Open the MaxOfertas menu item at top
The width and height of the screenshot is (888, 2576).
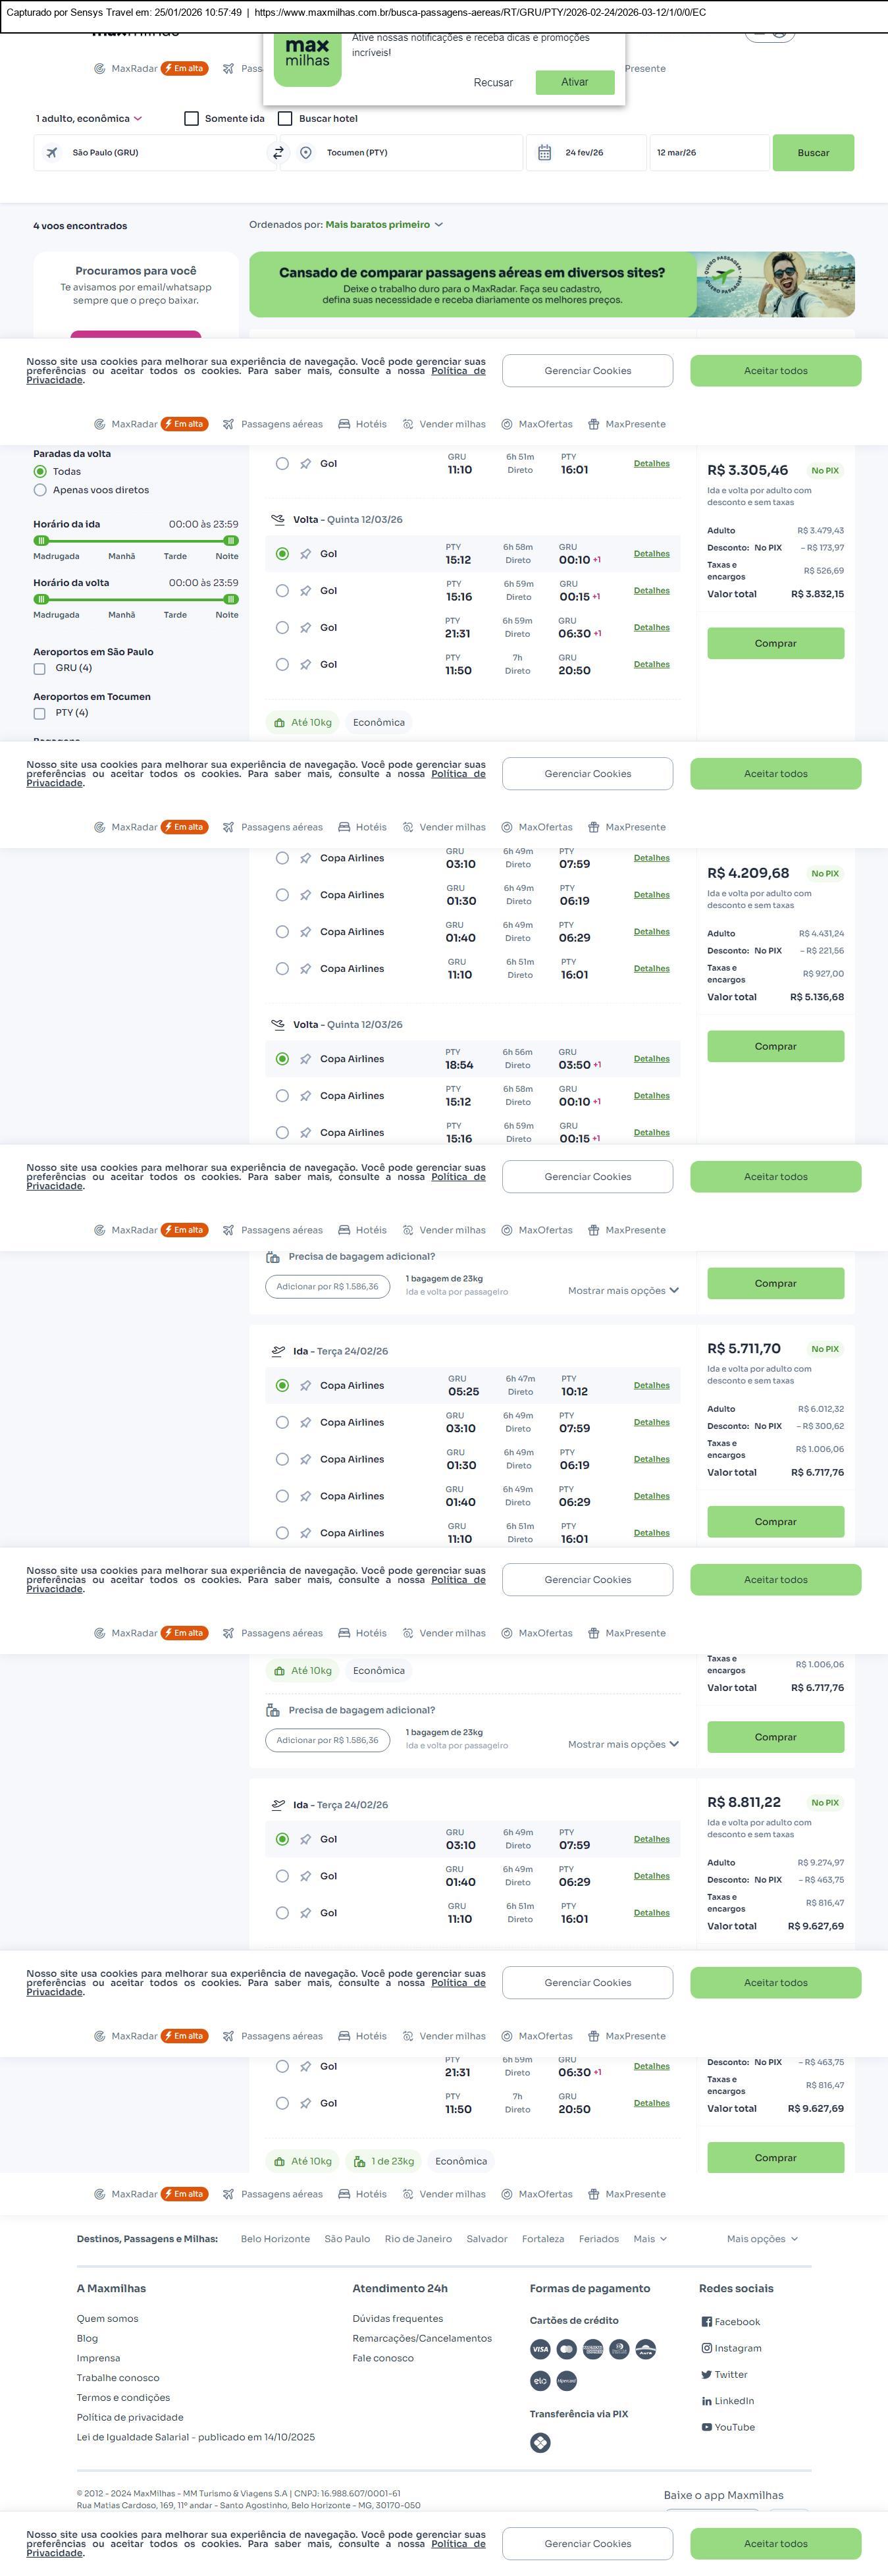coord(537,424)
